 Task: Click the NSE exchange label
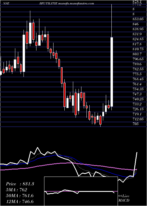pos(6,4)
